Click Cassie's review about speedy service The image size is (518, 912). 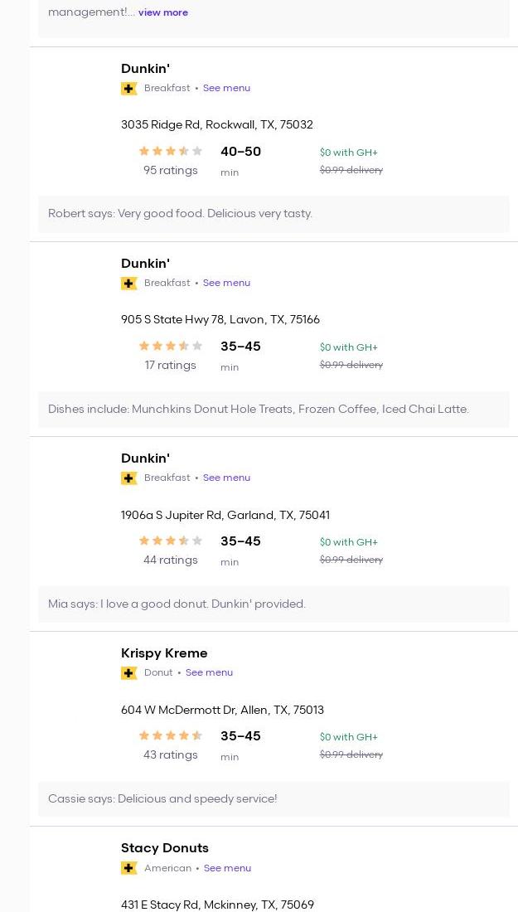pos(162,799)
